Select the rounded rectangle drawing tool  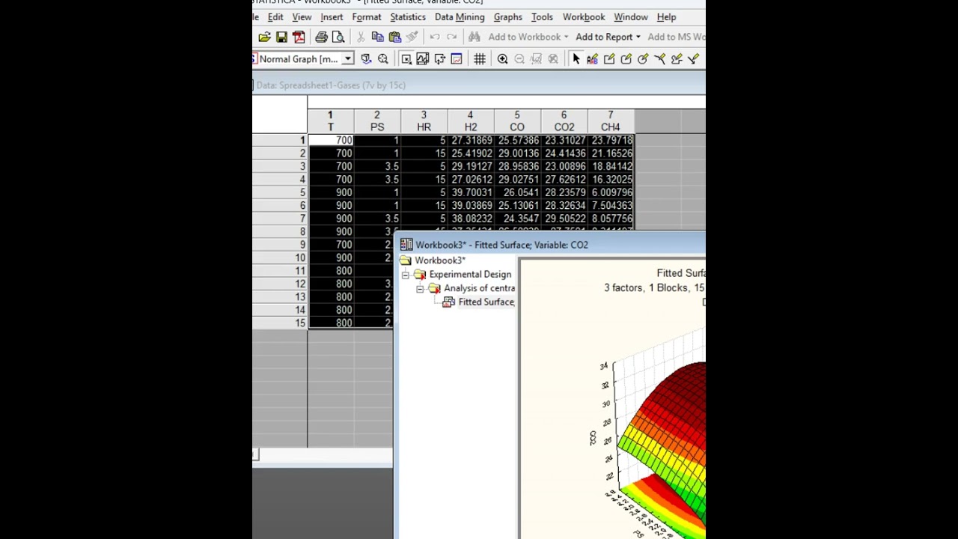click(626, 59)
